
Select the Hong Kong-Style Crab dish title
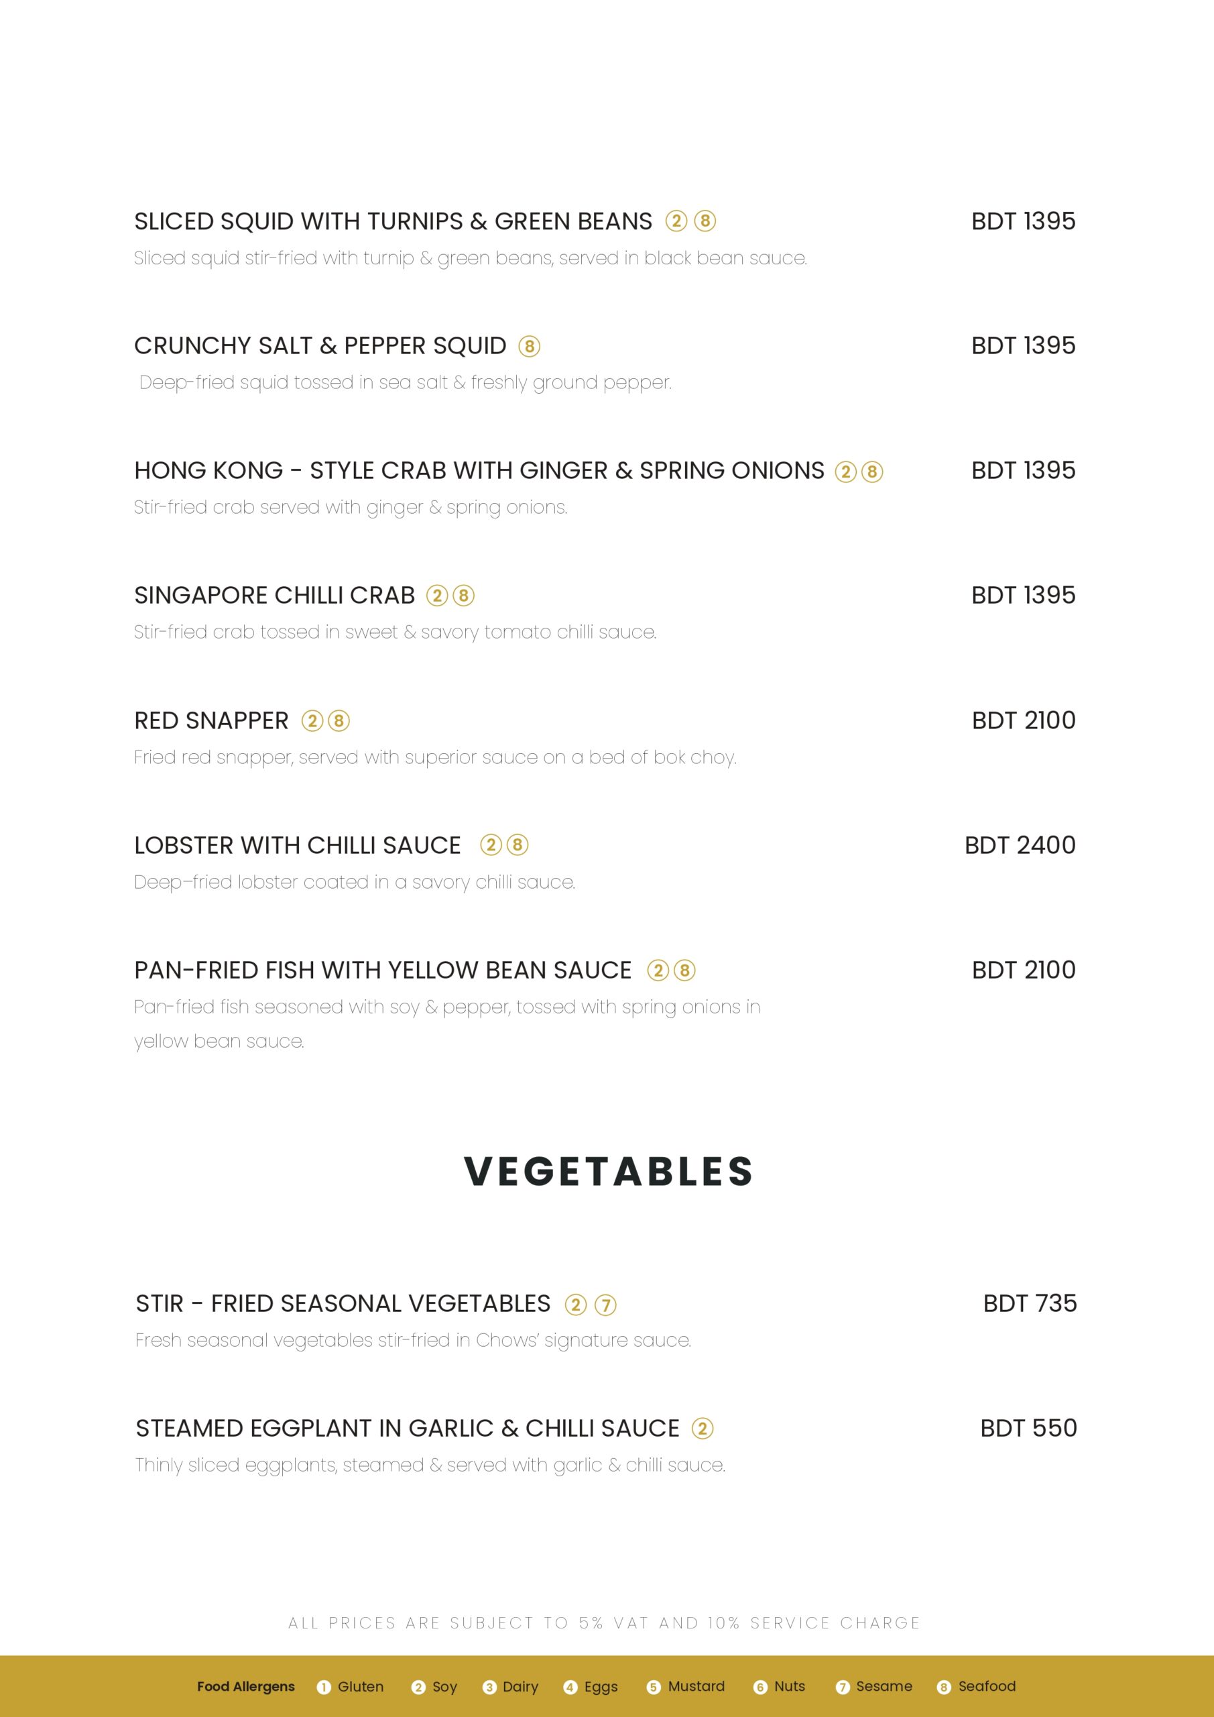[479, 470]
